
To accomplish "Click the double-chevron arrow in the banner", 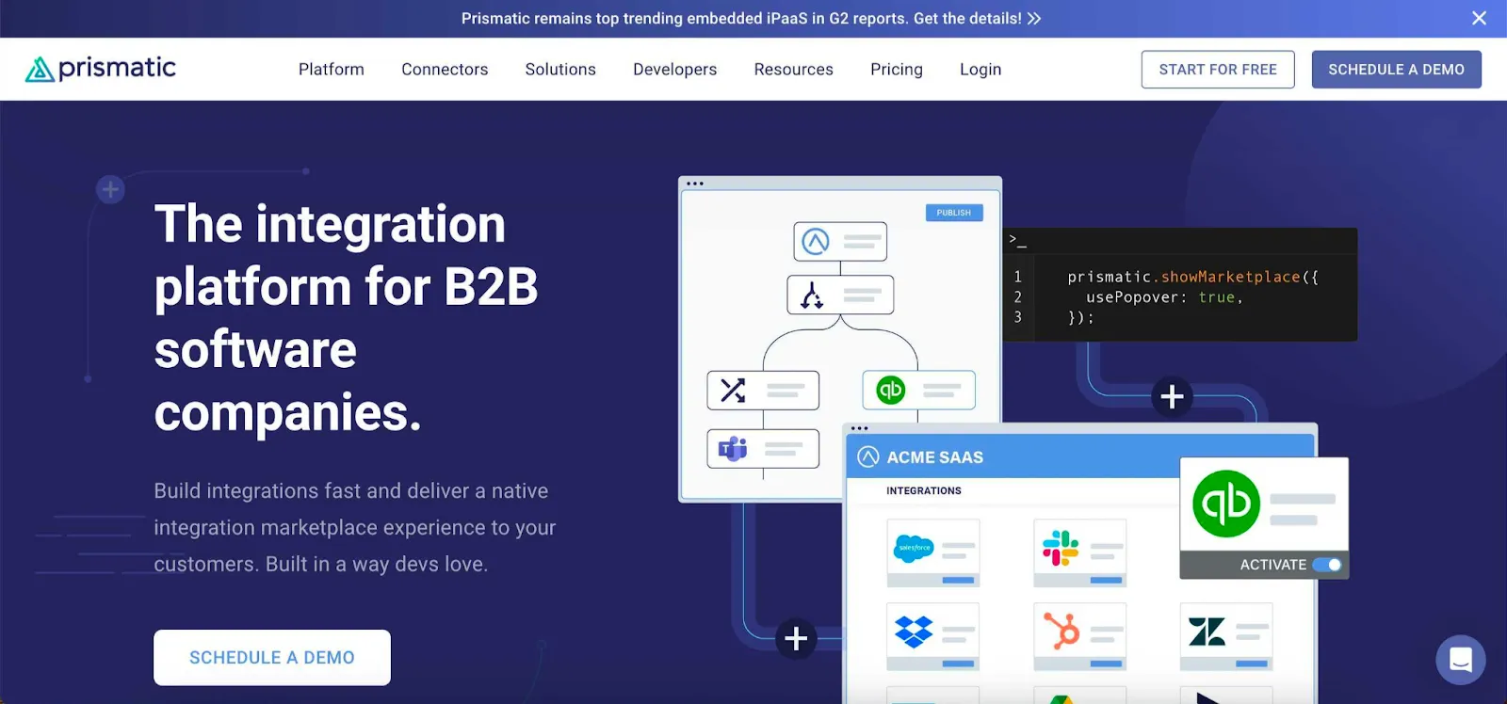I will (1034, 18).
